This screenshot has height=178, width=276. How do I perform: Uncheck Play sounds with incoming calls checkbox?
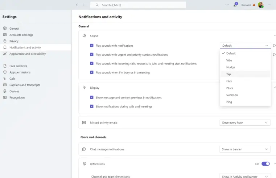pos(92,63)
